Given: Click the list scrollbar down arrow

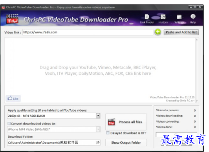Looking at the screenshot, I should click(197, 101).
